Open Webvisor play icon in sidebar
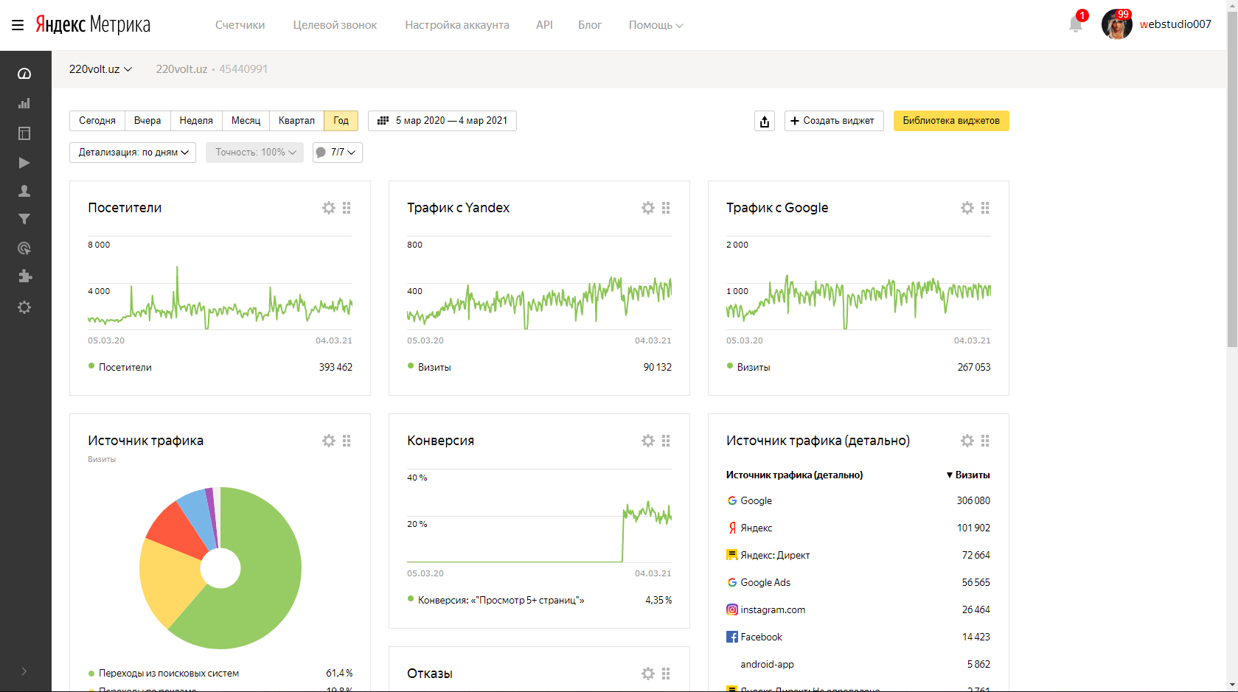This screenshot has height=692, width=1238. 24,163
